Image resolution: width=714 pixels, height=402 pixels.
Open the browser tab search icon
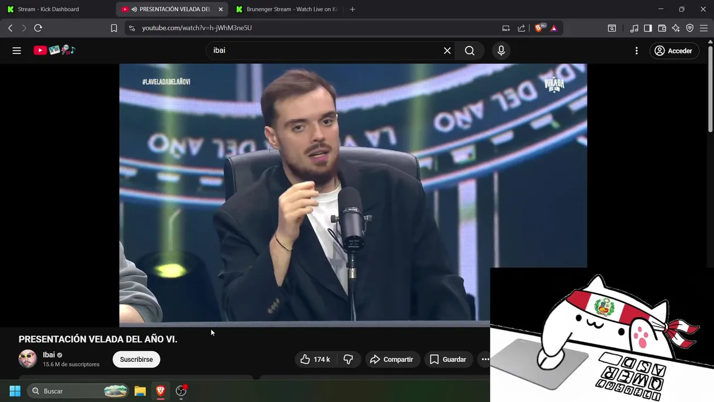point(612,28)
